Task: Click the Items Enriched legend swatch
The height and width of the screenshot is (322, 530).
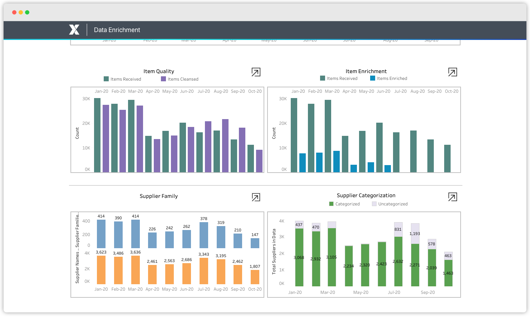Action: [x=373, y=78]
